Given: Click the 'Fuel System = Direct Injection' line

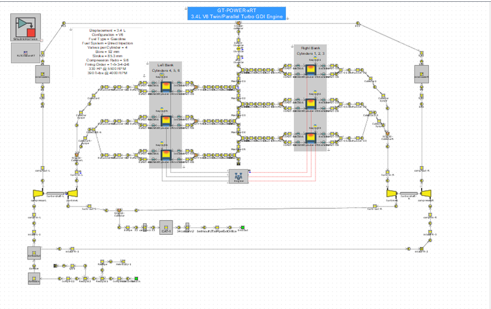Looking at the screenshot, I should click(x=107, y=43).
